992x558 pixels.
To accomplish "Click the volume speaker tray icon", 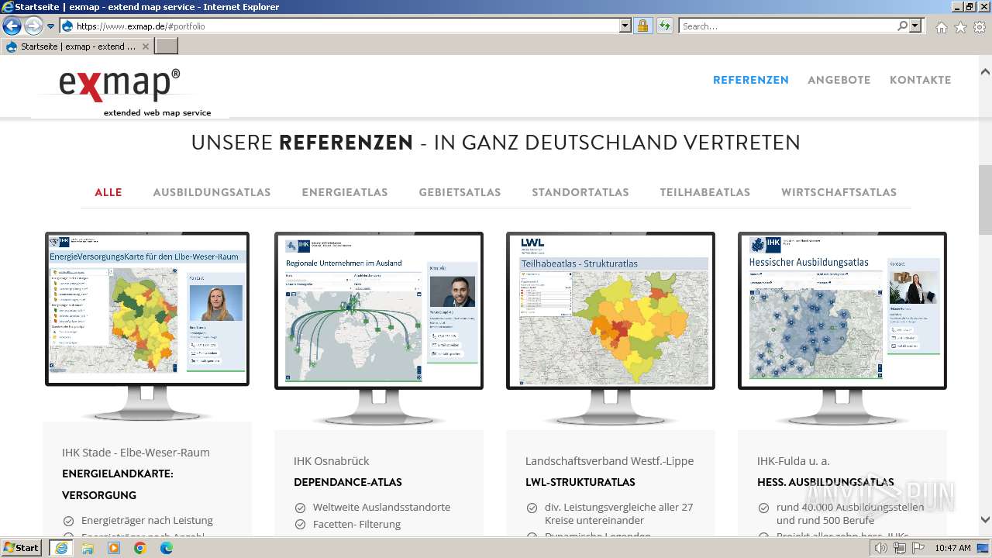I will (x=881, y=548).
